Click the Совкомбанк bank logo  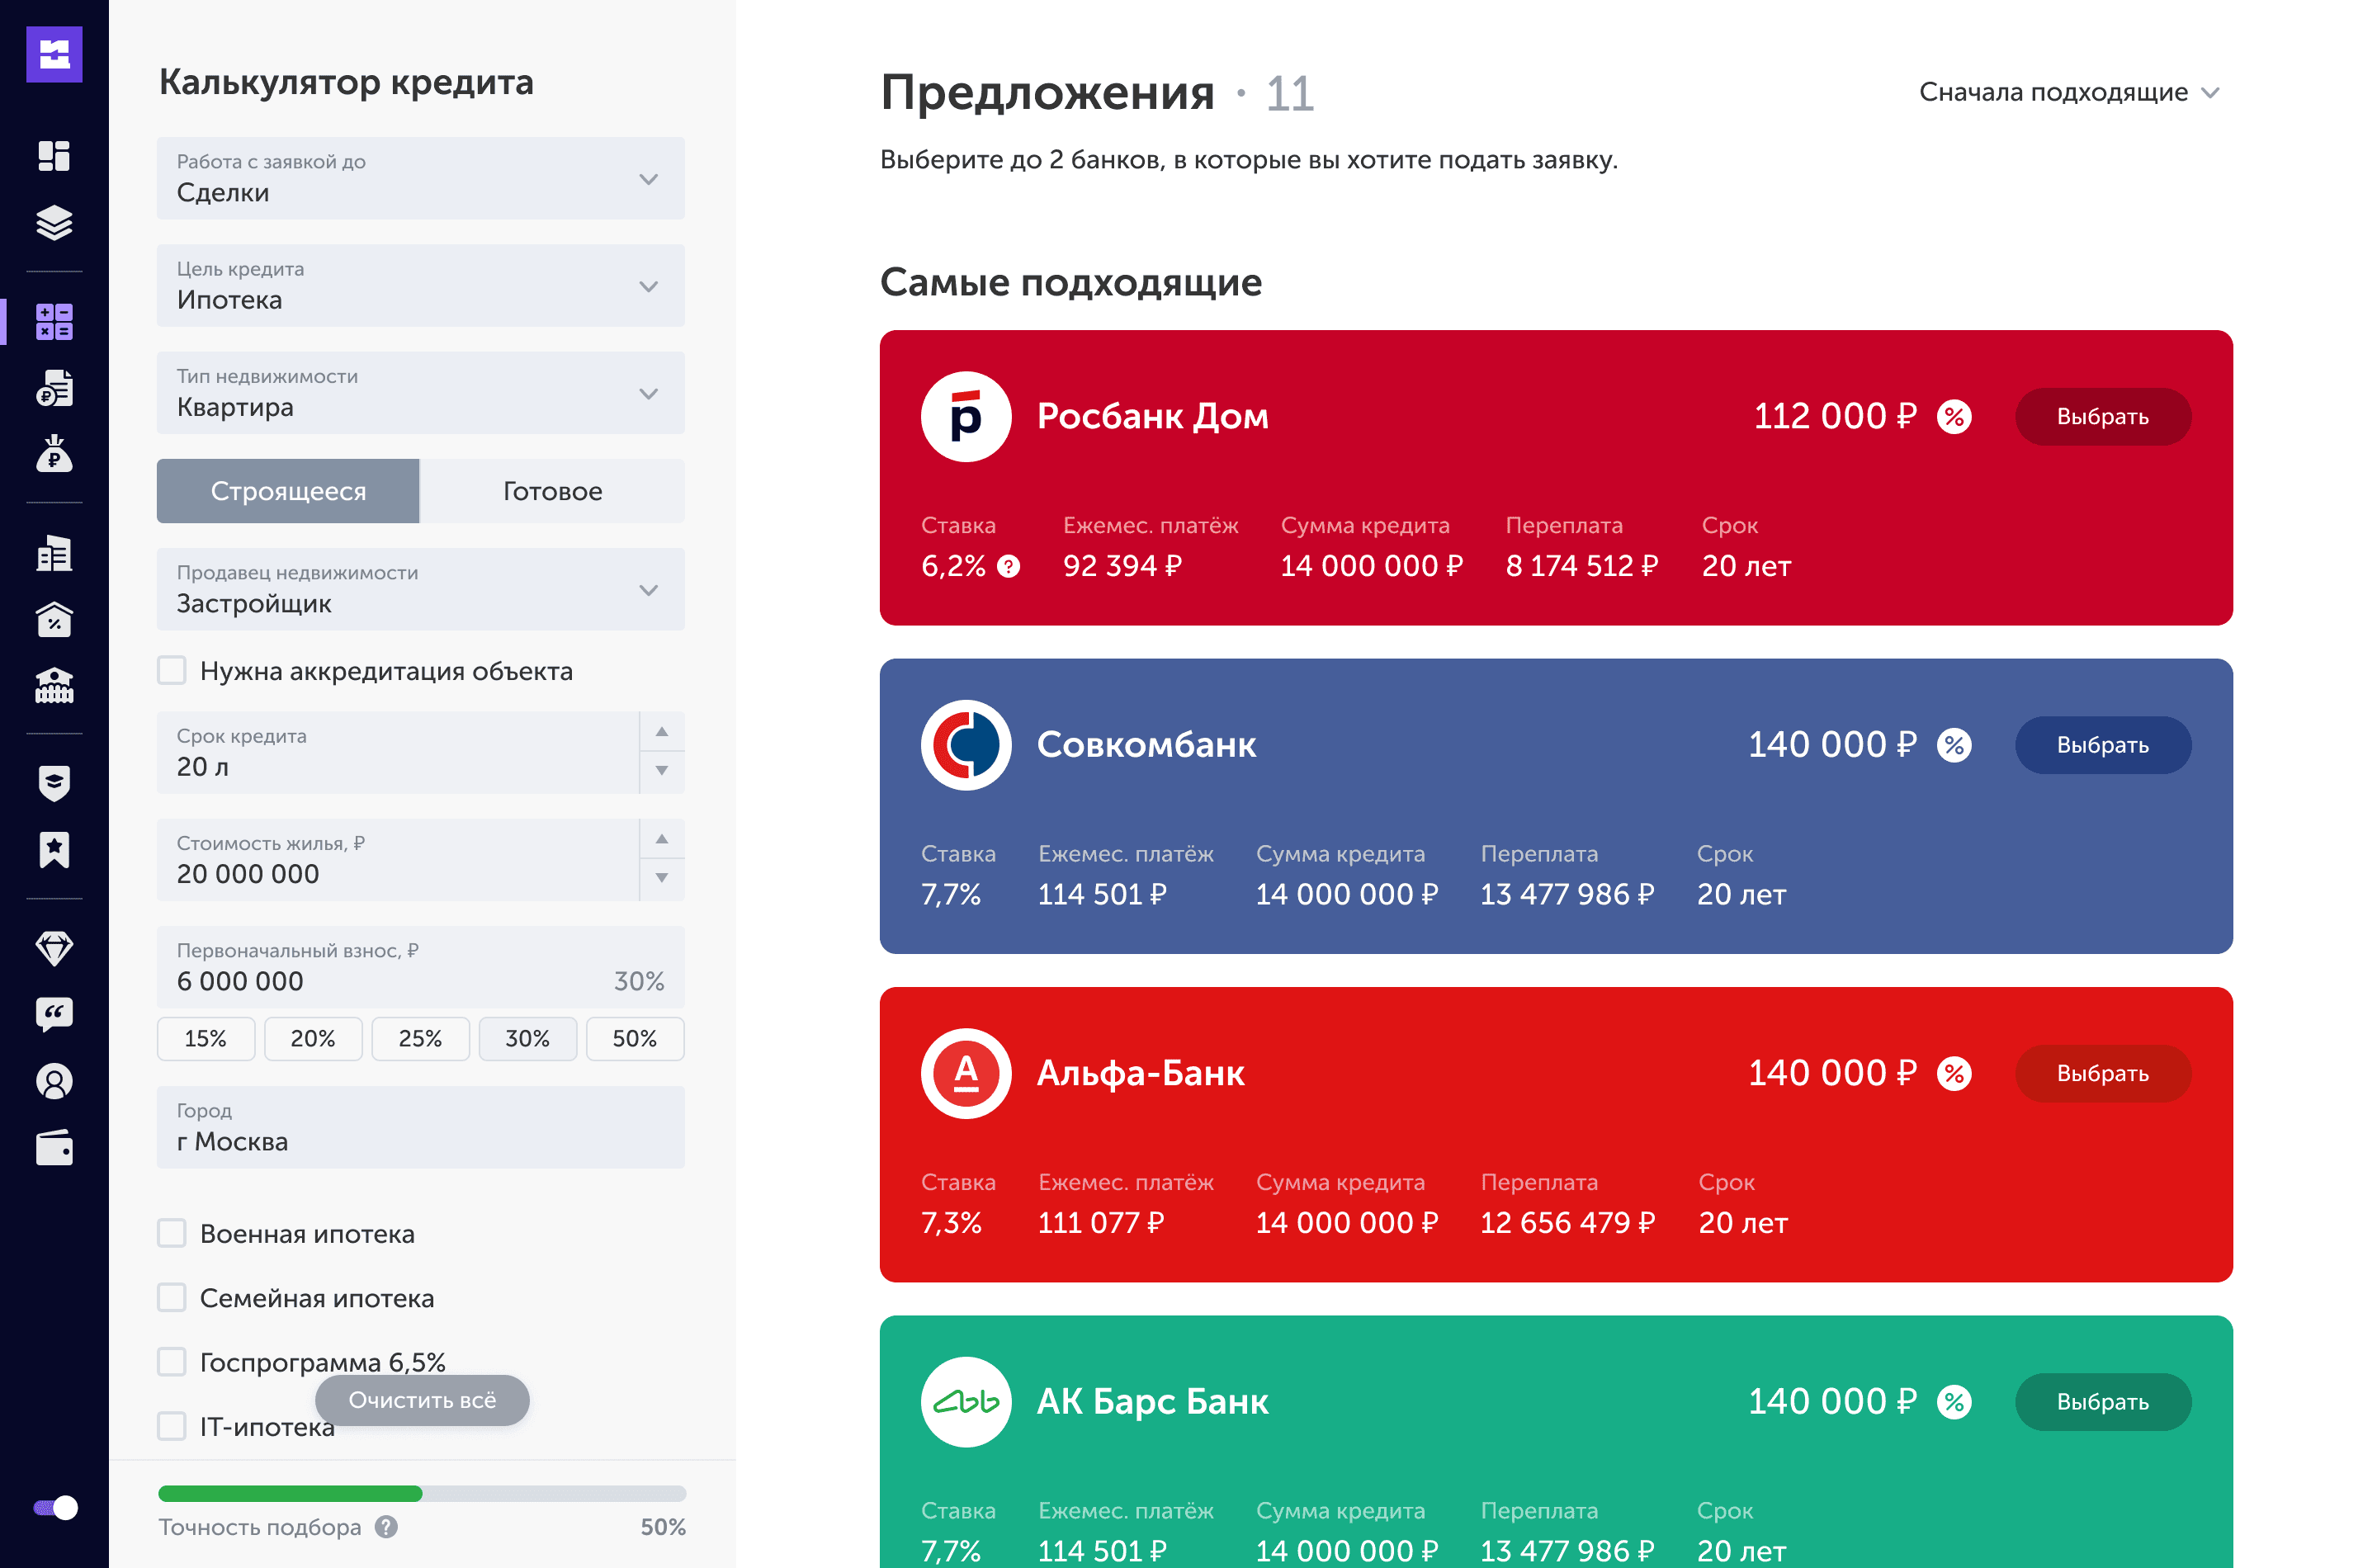click(x=965, y=745)
